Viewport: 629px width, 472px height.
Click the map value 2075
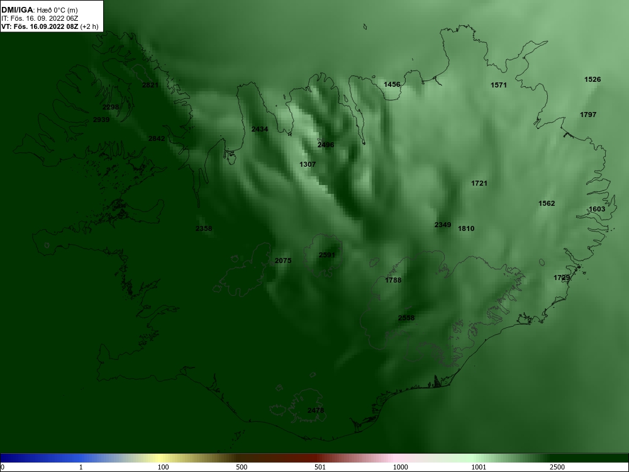(283, 261)
